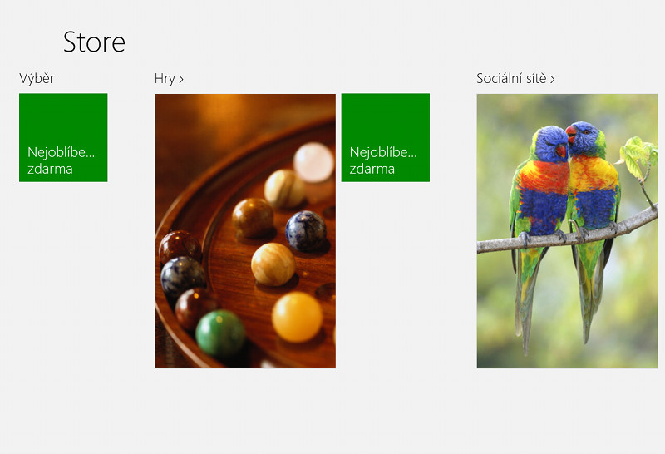
Task: Click the Store page title
Action: click(x=94, y=42)
